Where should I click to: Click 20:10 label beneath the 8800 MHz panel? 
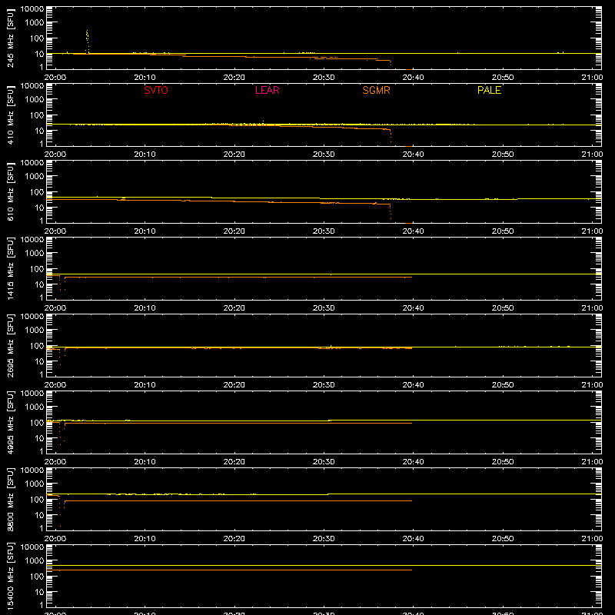[x=145, y=539]
